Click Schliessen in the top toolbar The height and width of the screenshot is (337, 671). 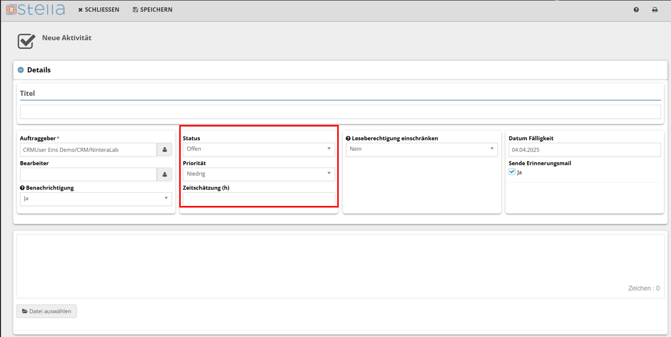coord(99,10)
